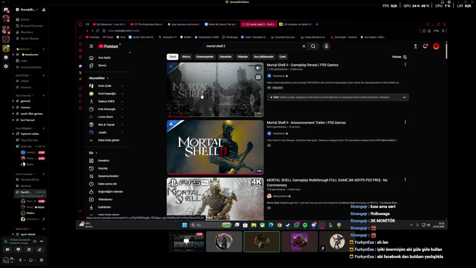Toggle Discord headphone deafen
The image size is (476, 268).
pyautogui.click(x=31, y=260)
